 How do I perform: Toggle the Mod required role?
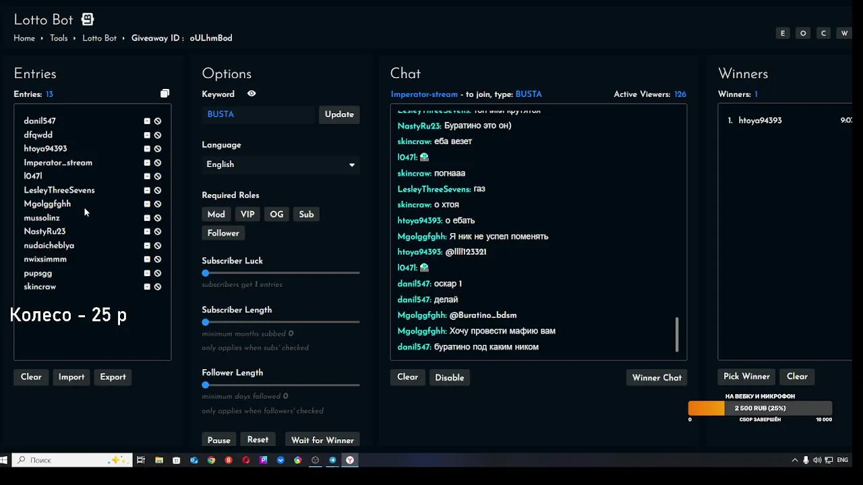[216, 214]
